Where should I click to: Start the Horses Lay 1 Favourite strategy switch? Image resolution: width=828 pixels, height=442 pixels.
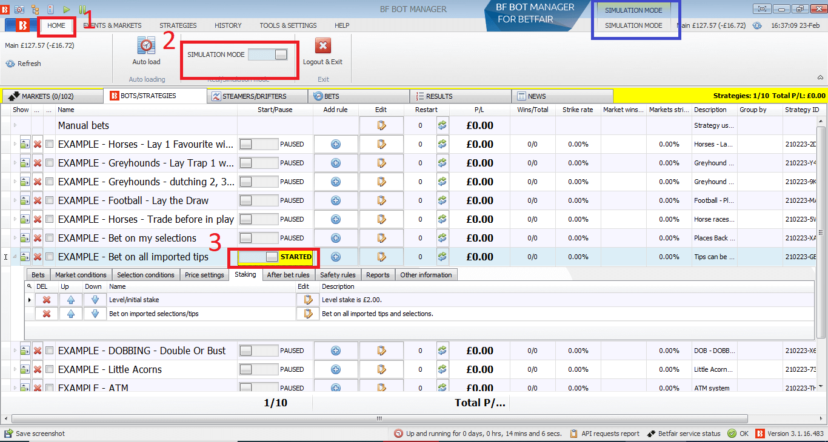[x=258, y=144]
